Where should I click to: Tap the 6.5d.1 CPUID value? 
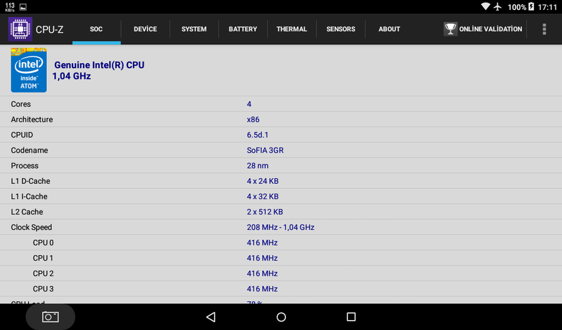tap(257, 135)
